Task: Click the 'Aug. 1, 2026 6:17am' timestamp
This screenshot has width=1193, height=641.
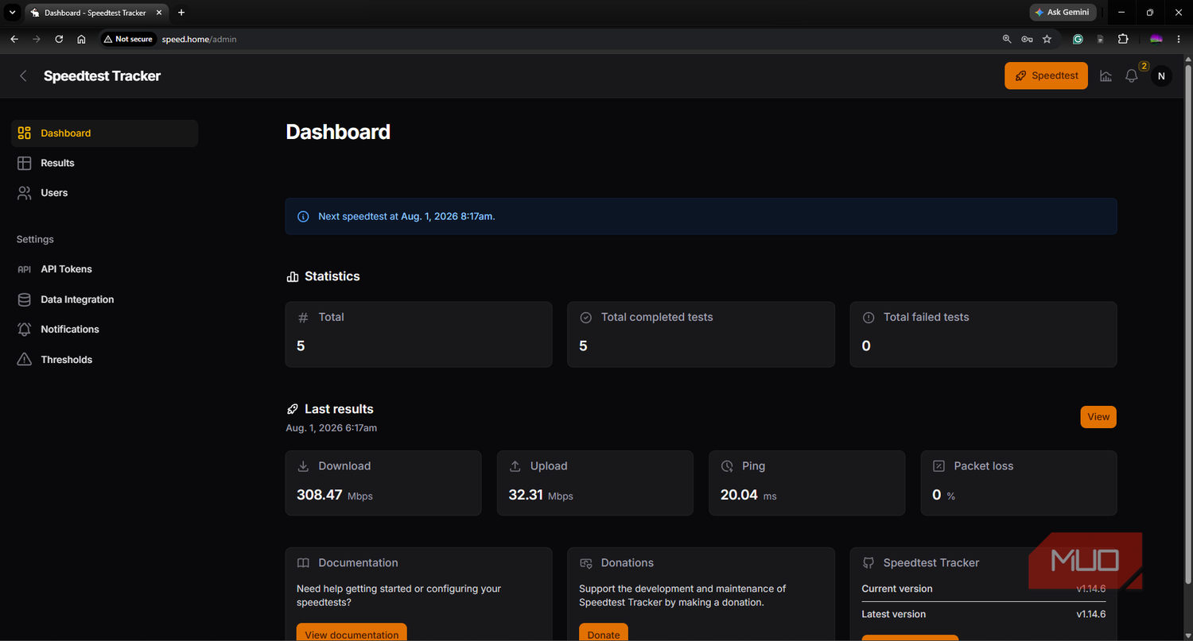Action: [x=332, y=428]
